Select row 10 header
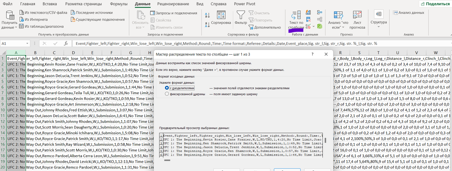The height and width of the screenshot is (171, 452). (3, 110)
